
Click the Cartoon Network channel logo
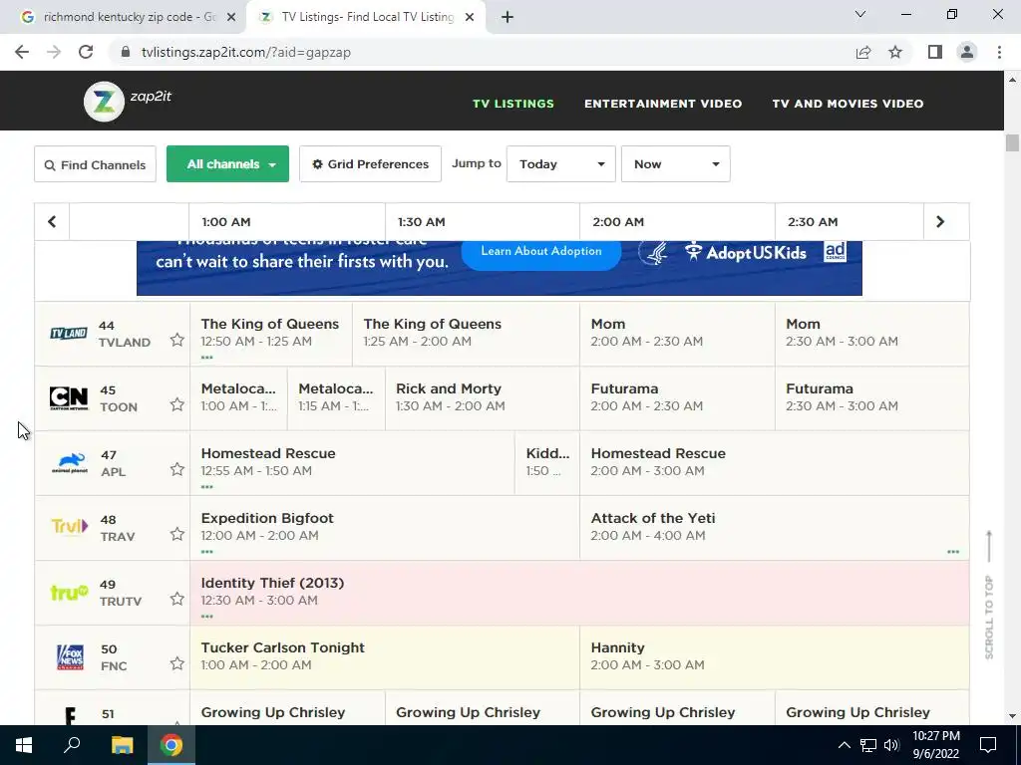click(x=69, y=397)
